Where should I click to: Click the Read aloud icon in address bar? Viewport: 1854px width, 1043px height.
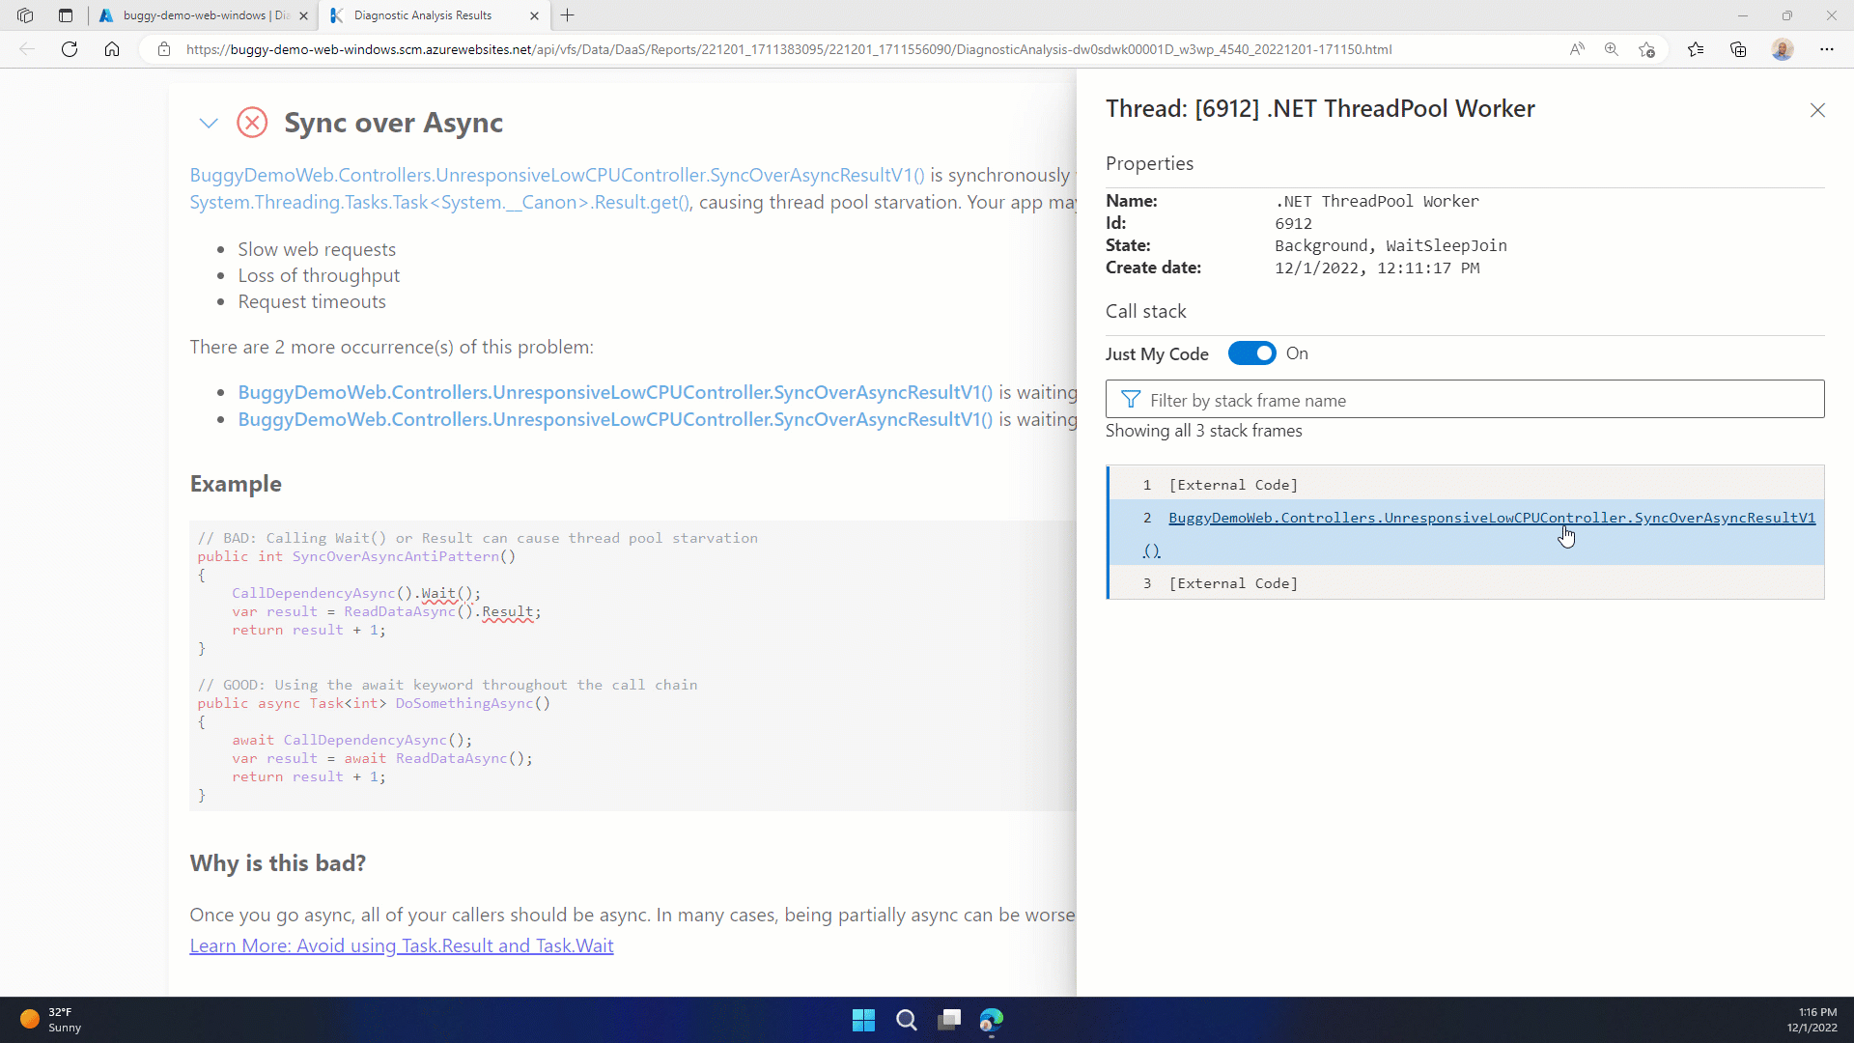(1577, 49)
